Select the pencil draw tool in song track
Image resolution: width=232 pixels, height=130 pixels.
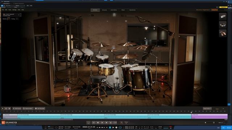click(x=6, y=109)
